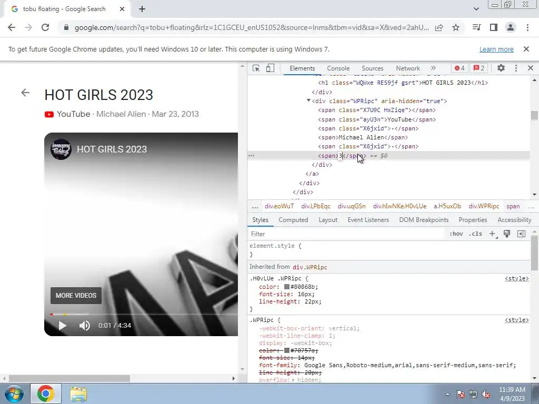Viewport: 539px width, 404px height.
Task: Toggle Chrome side panel icon
Action: pos(494,27)
